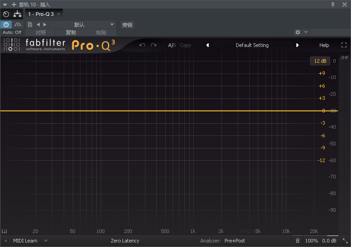Toggle full screen mode icon

point(344,45)
